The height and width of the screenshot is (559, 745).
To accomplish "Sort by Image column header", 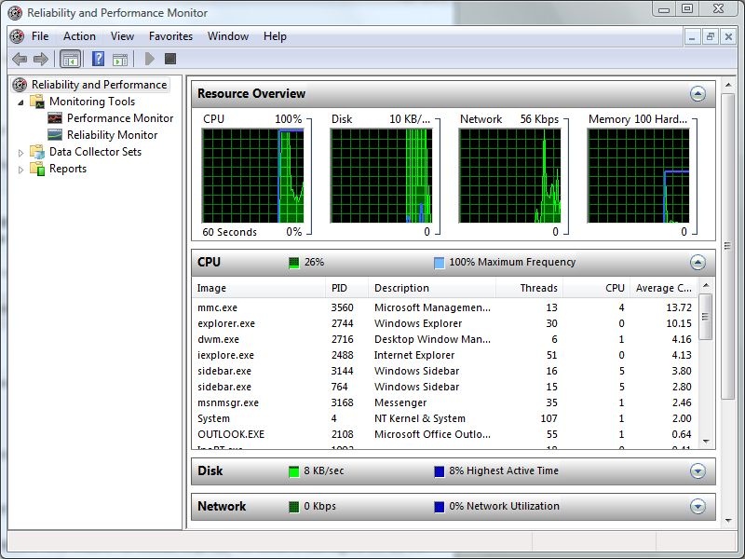I will (259, 288).
